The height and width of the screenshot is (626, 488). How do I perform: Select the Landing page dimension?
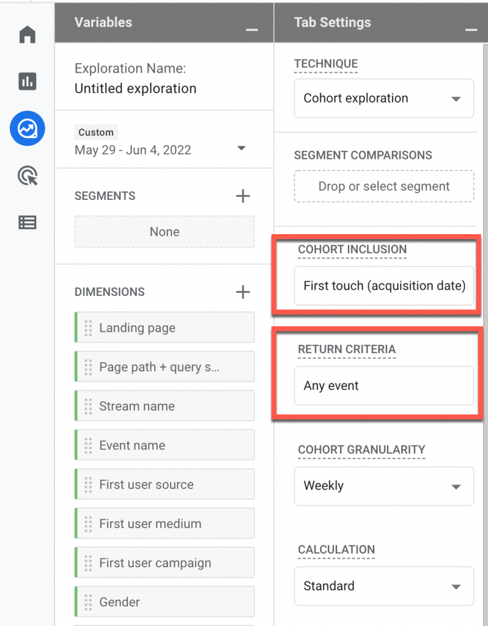(165, 328)
